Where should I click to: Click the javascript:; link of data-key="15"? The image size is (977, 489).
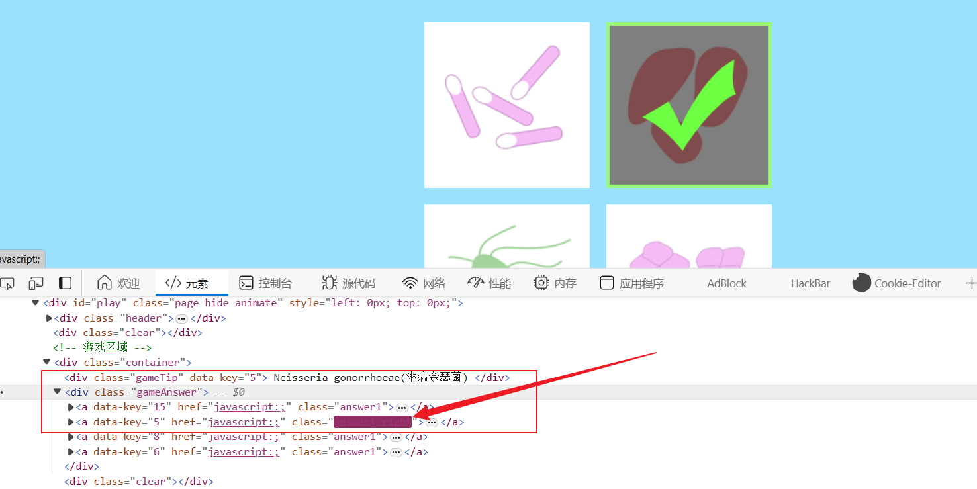pos(250,407)
